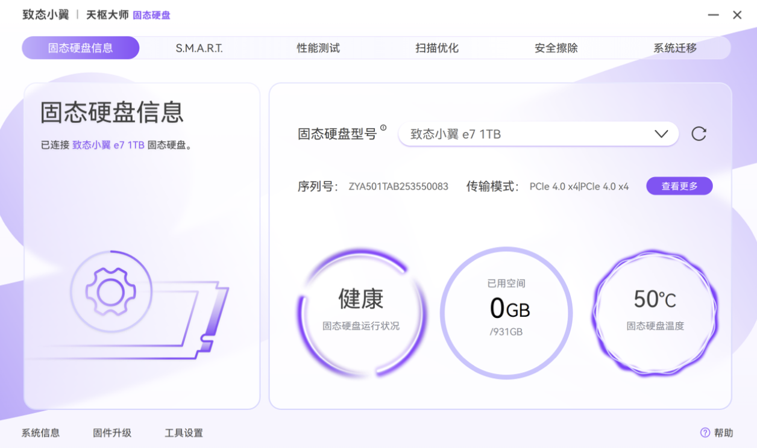Open 固件升级 firmware upgrade
Screen dimensions: 757x448
(112, 433)
